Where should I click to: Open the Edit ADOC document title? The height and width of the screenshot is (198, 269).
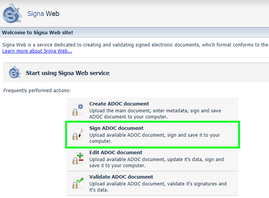[x=115, y=152]
